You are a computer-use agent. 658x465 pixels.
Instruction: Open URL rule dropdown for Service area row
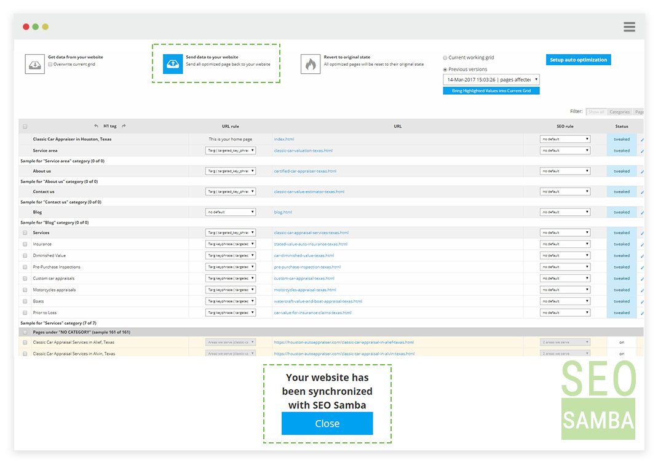pos(231,150)
